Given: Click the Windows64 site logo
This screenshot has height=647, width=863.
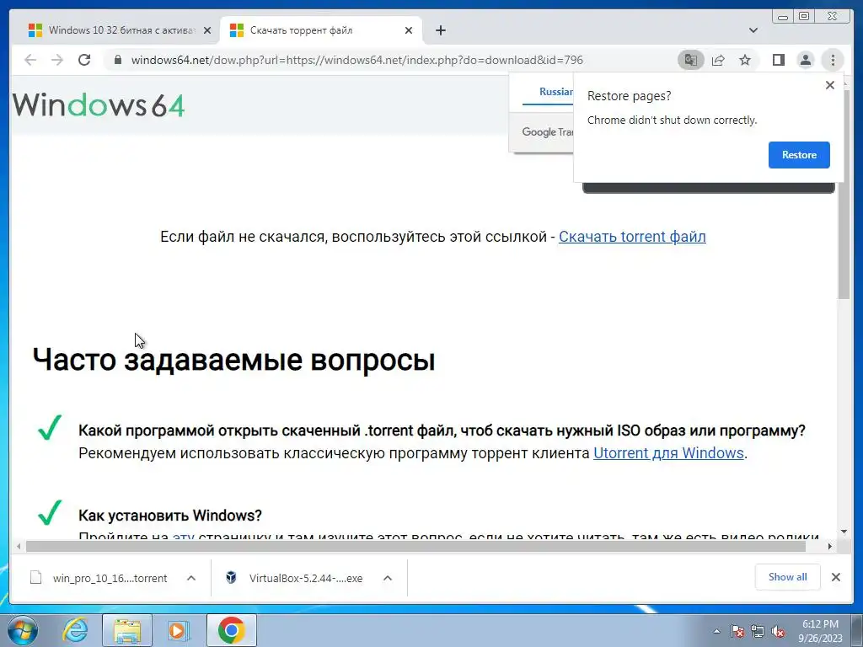Looking at the screenshot, I should click(x=99, y=104).
